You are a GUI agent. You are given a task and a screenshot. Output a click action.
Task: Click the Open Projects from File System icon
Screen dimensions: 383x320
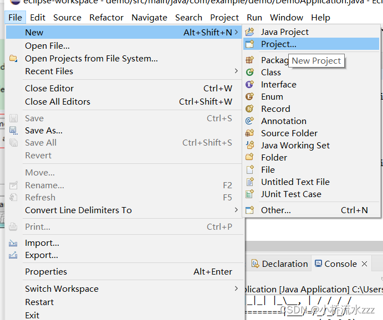[x=13, y=59]
